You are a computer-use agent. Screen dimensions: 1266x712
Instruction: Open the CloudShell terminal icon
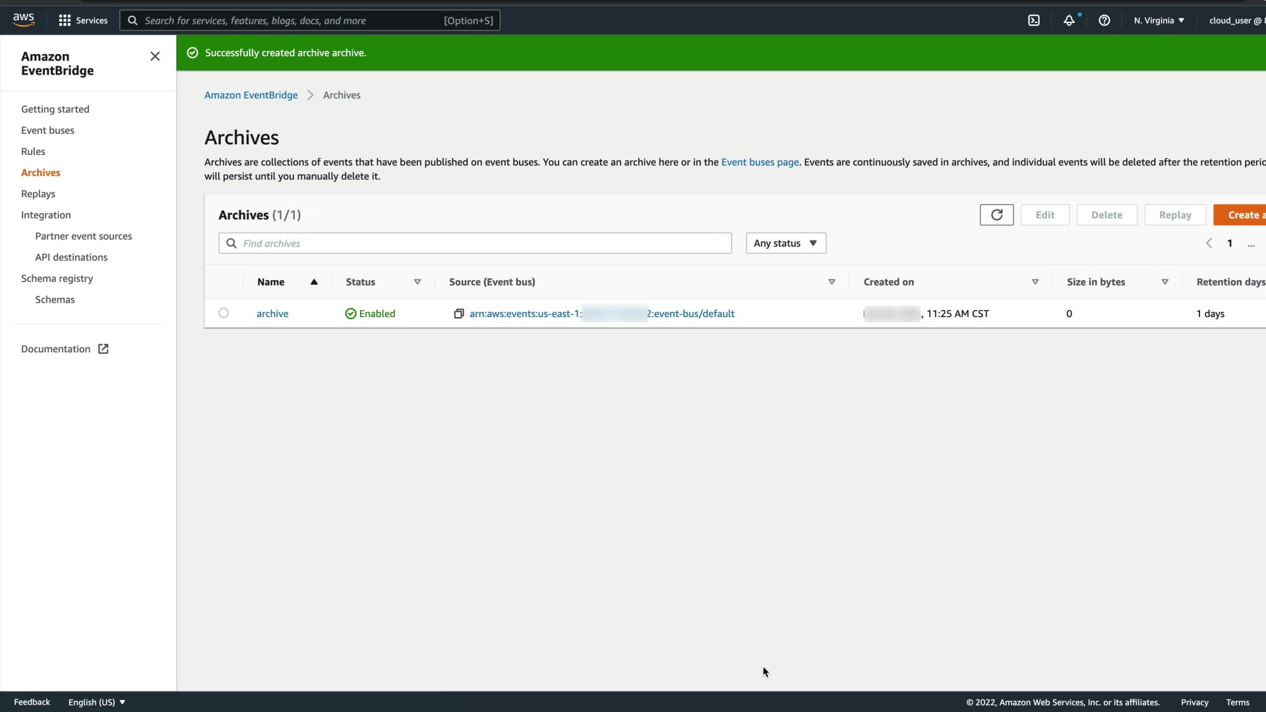(x=1033, y=20)
